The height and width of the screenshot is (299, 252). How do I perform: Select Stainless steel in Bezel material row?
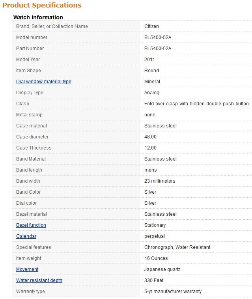click(x=161, y=214)
